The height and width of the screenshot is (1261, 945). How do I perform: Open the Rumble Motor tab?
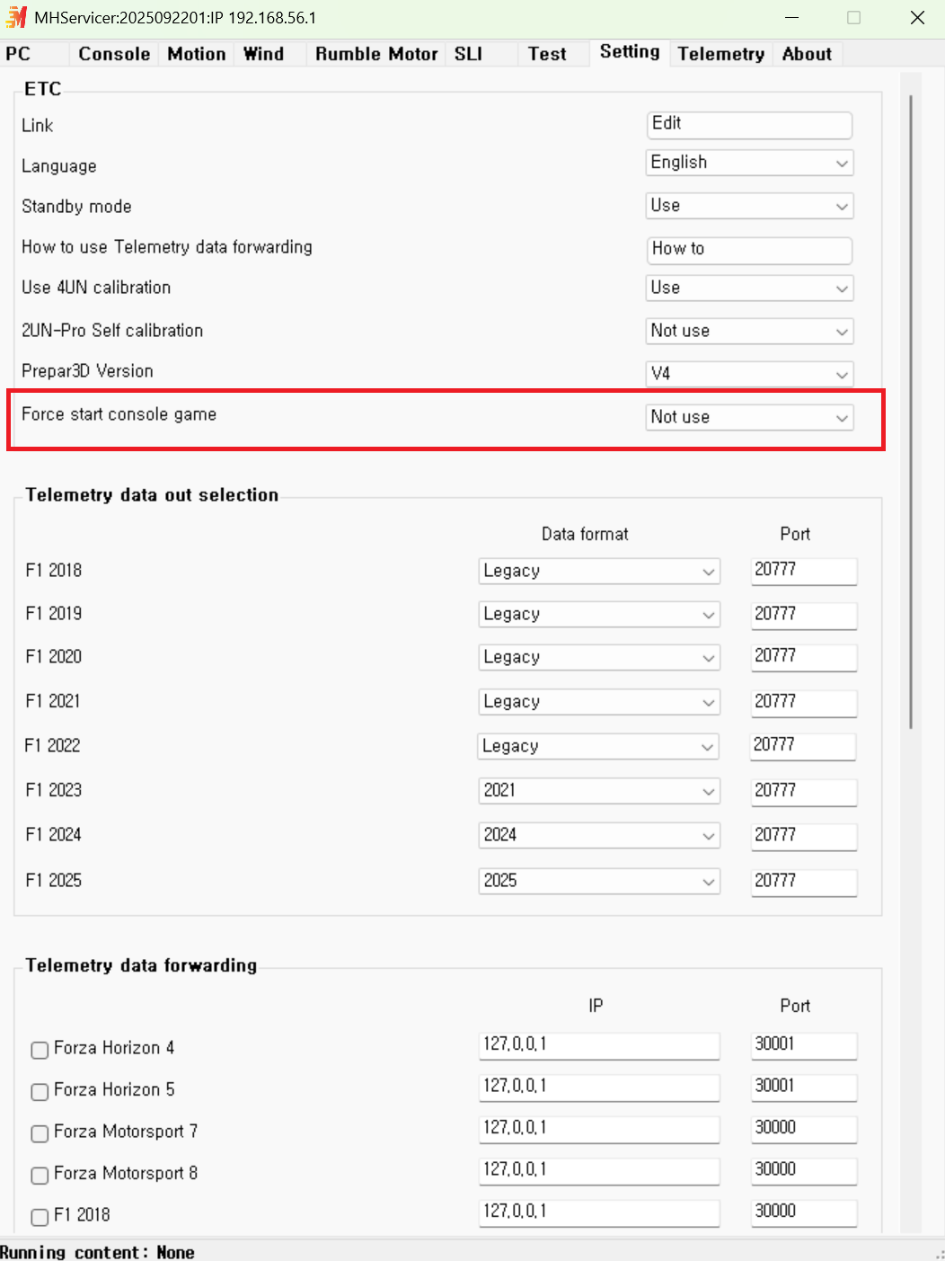(x=376, y=54)
